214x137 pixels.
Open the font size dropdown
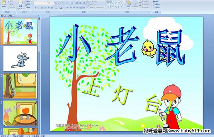pyautogui.click(x=53, y=3)
